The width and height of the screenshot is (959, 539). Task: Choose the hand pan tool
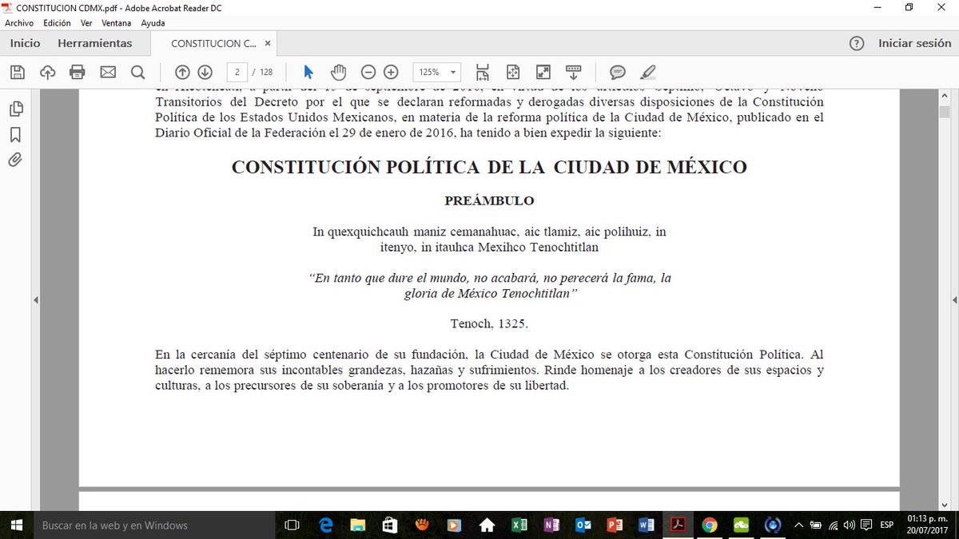point(338,73)
